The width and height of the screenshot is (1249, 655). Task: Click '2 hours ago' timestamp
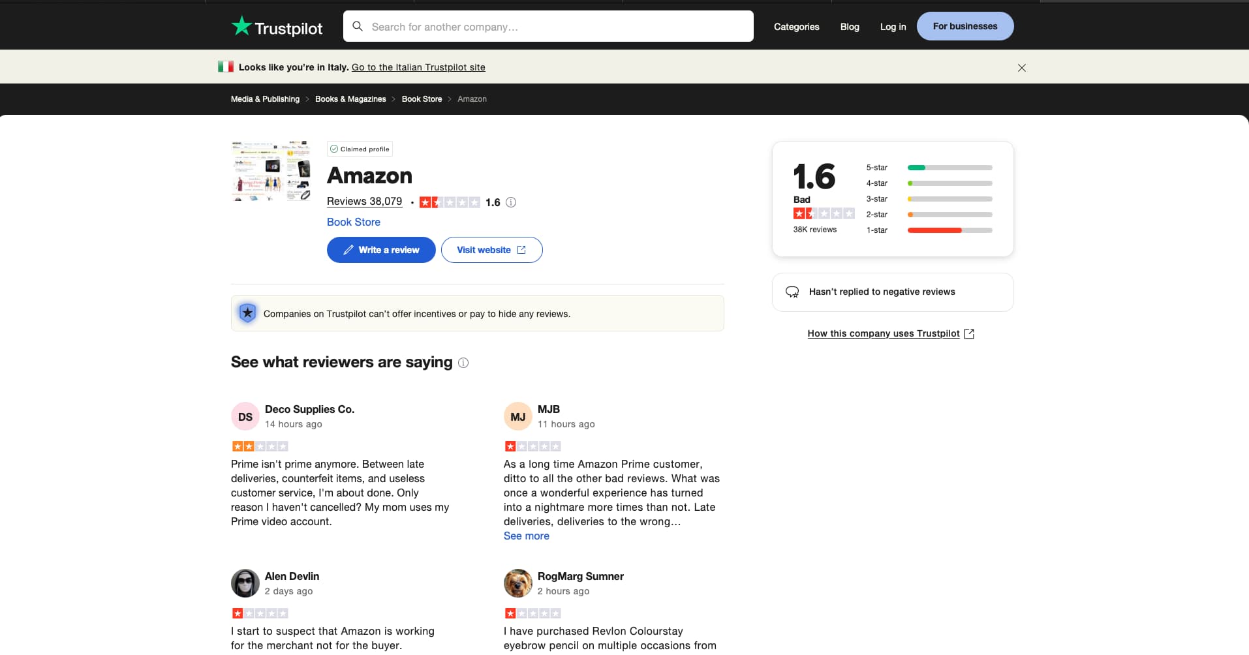pos(564,591)
